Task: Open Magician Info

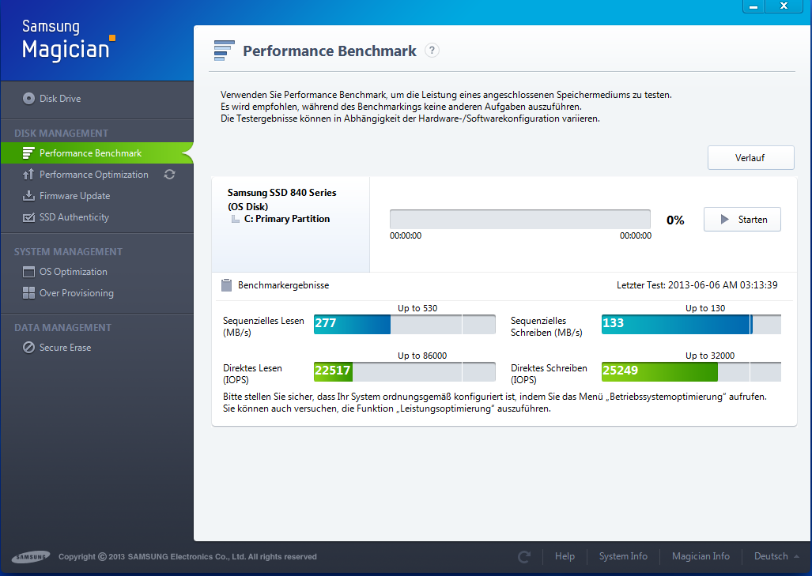Action: [x=701, y=556]
